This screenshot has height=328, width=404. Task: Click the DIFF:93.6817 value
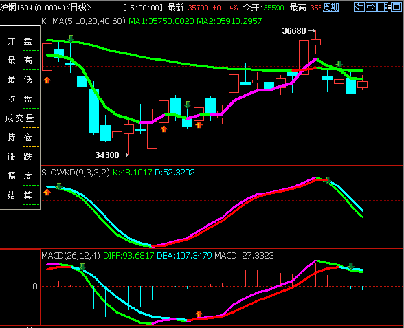coord(128,256)
